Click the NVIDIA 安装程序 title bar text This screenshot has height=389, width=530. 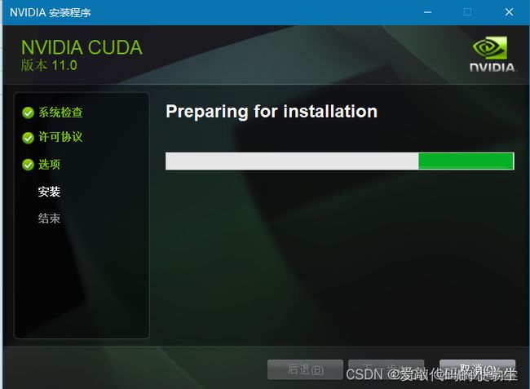click(x=51, y=12)
